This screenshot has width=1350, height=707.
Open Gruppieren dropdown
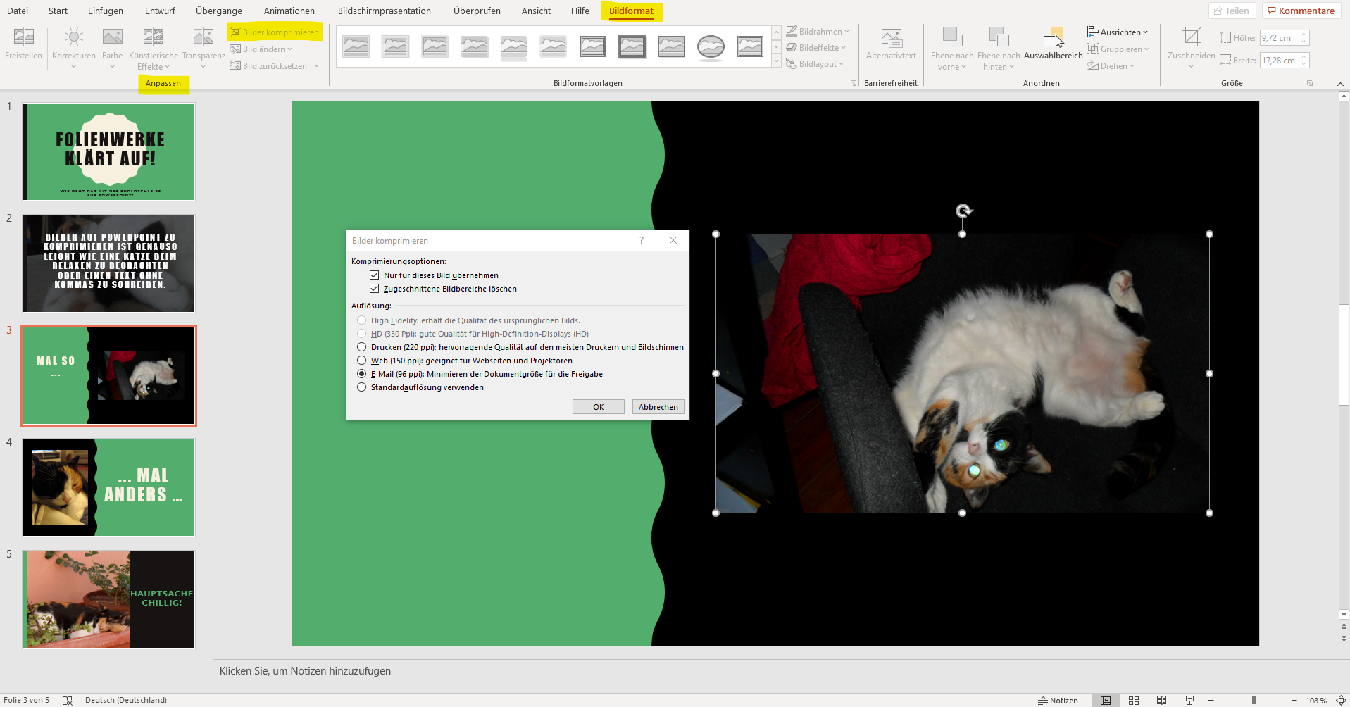click(x=1118, y=49)
